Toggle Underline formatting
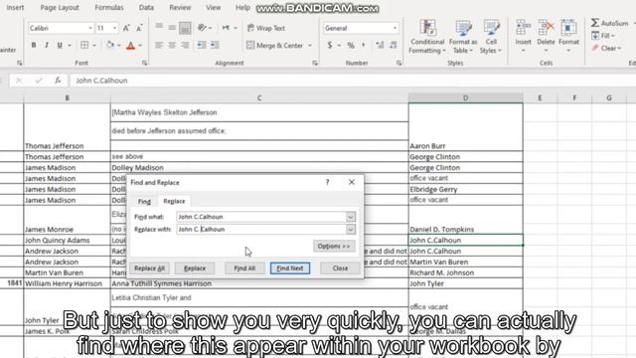 coord(60,45)
